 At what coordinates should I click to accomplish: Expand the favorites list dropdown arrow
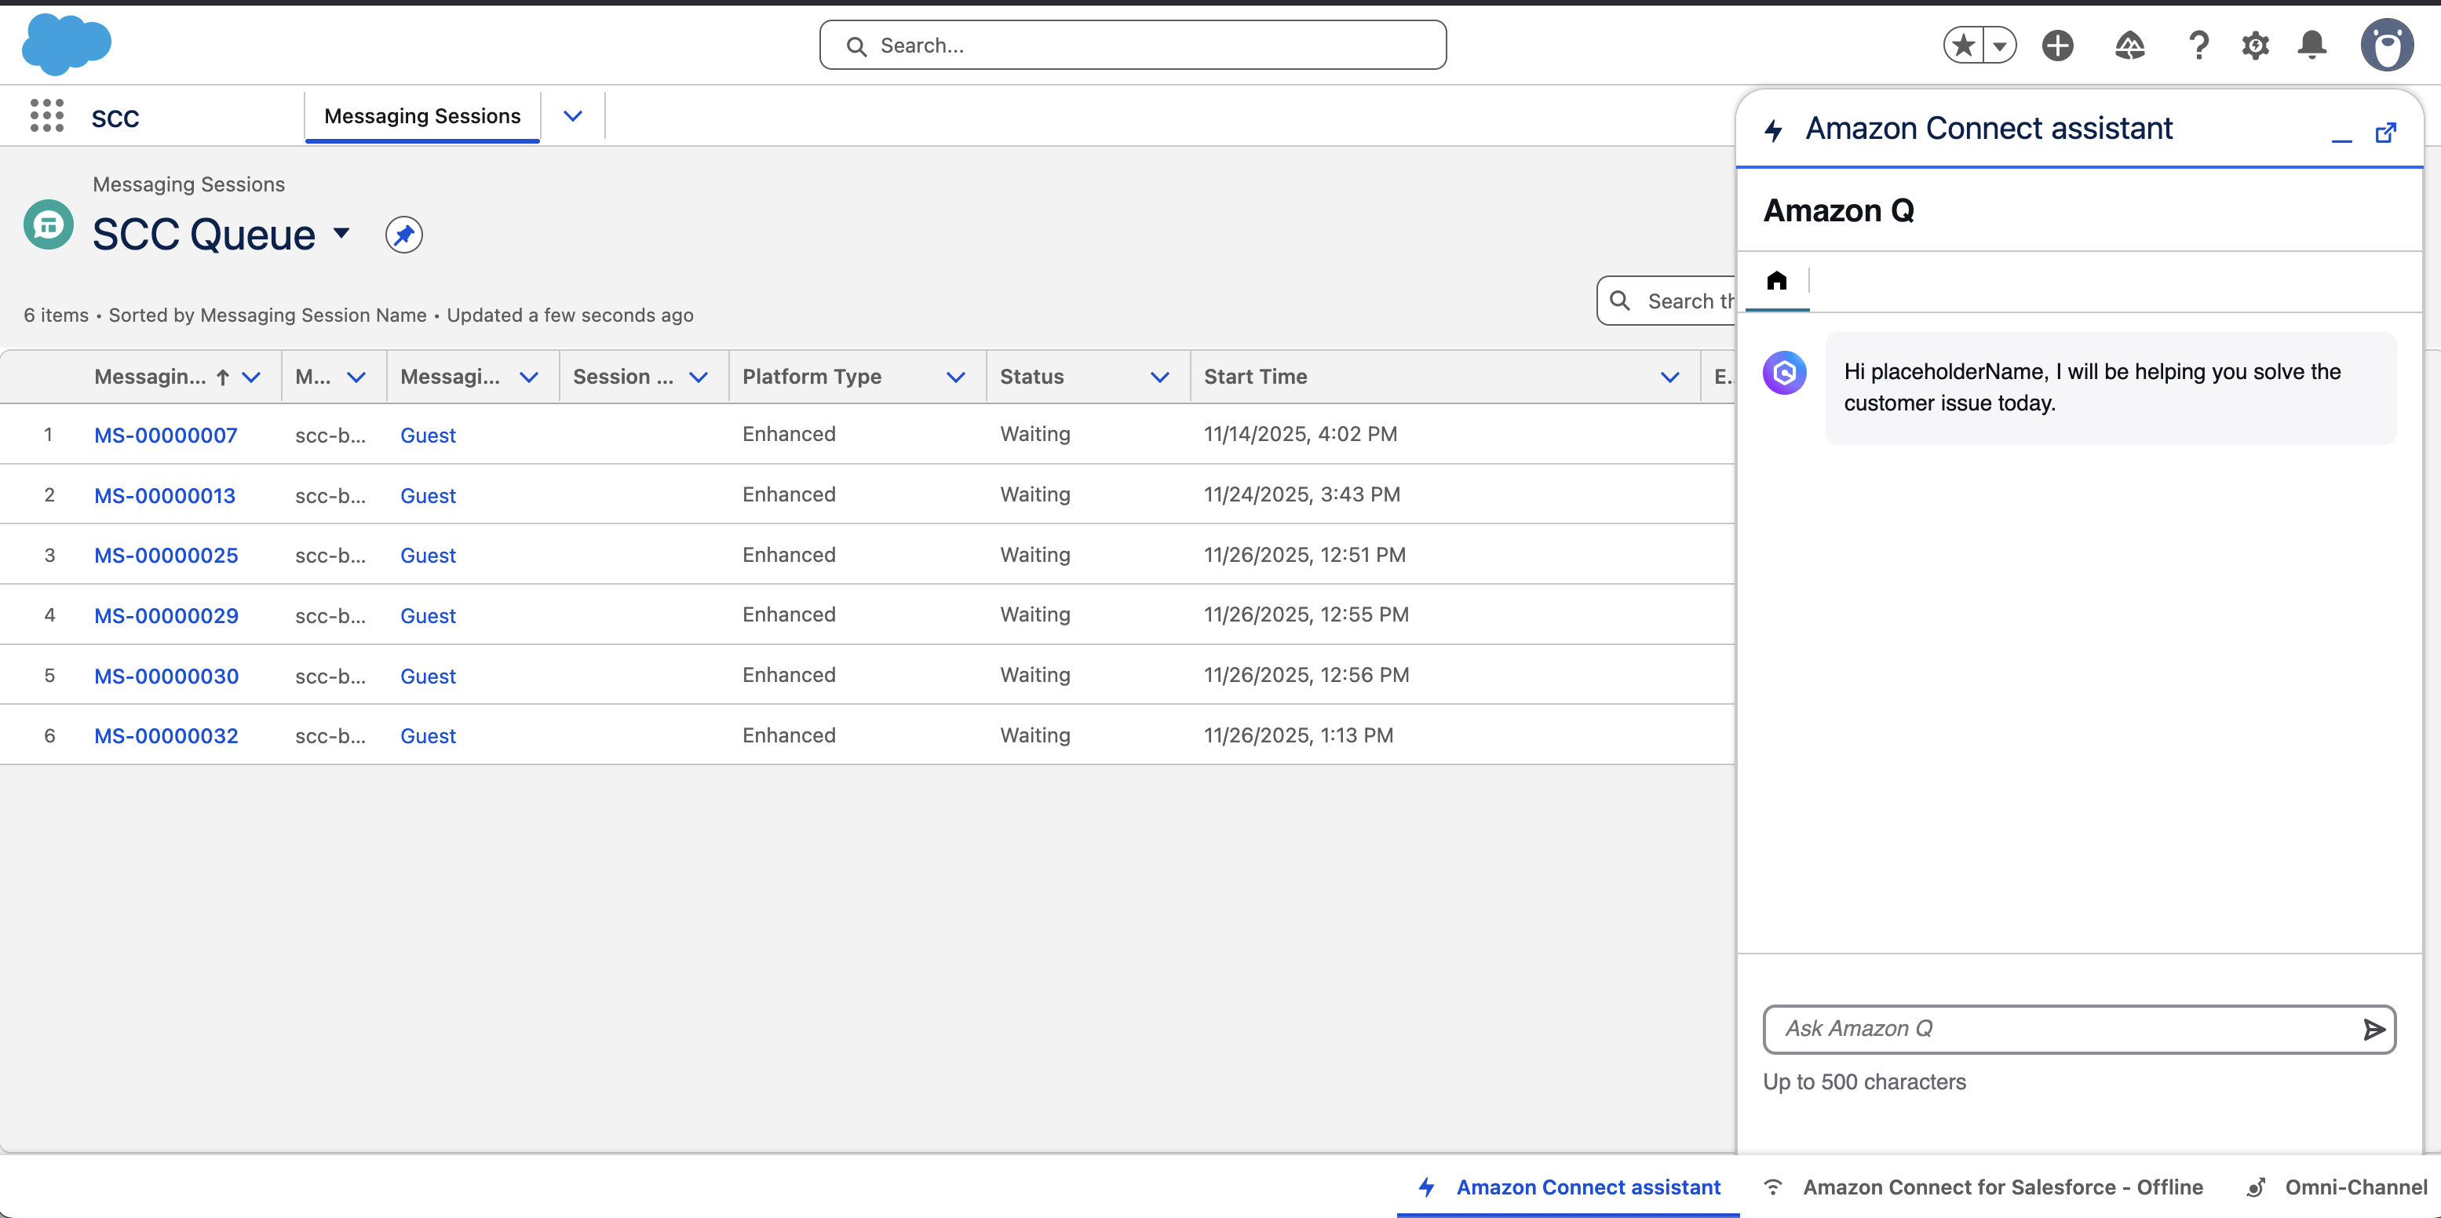click(1999, 46)
